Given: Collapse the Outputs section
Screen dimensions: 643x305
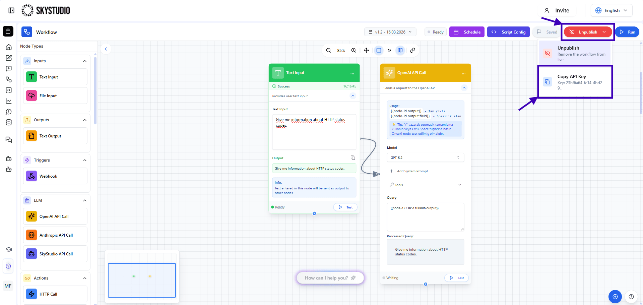Looking at the screenshot, I should (x=85, y=120).
